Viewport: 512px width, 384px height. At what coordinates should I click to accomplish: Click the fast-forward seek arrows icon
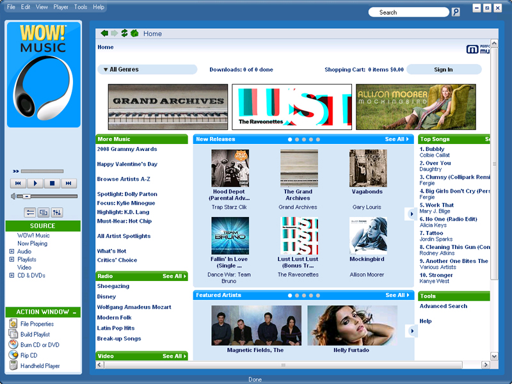tap(15, 171)
